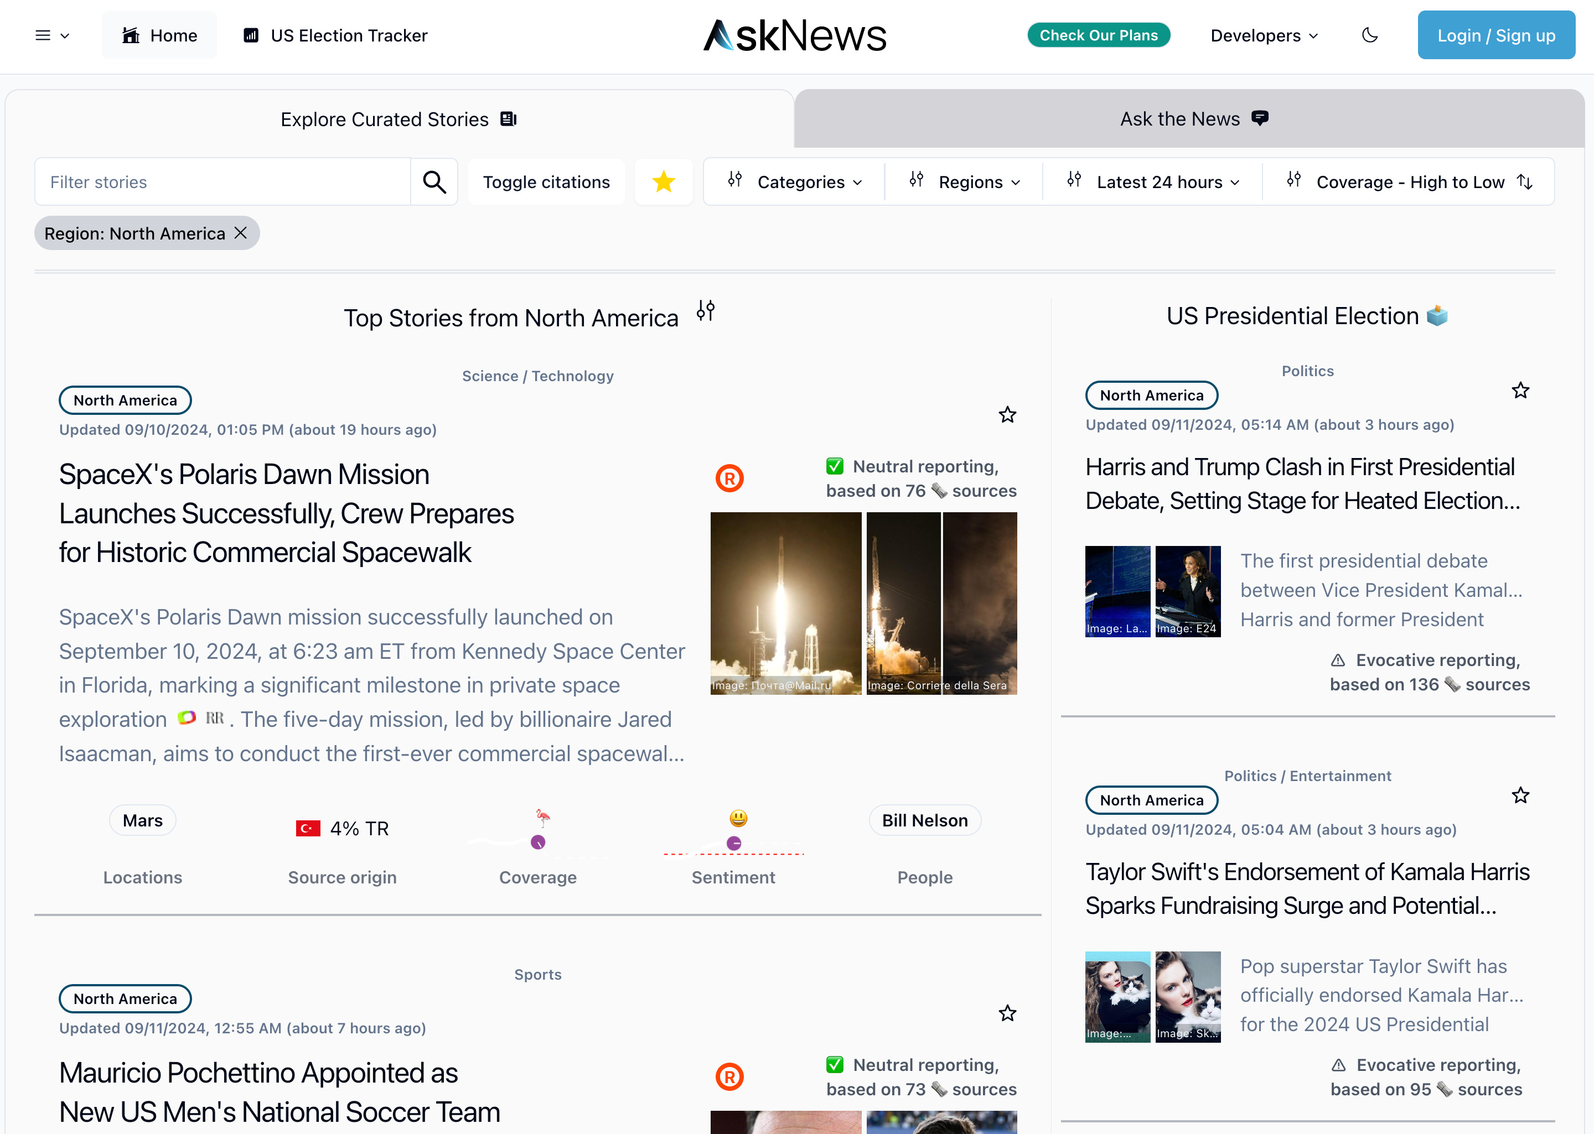1594x1134 pixels.
Task: Open Login / Sign up
Action: [1496, 35]
